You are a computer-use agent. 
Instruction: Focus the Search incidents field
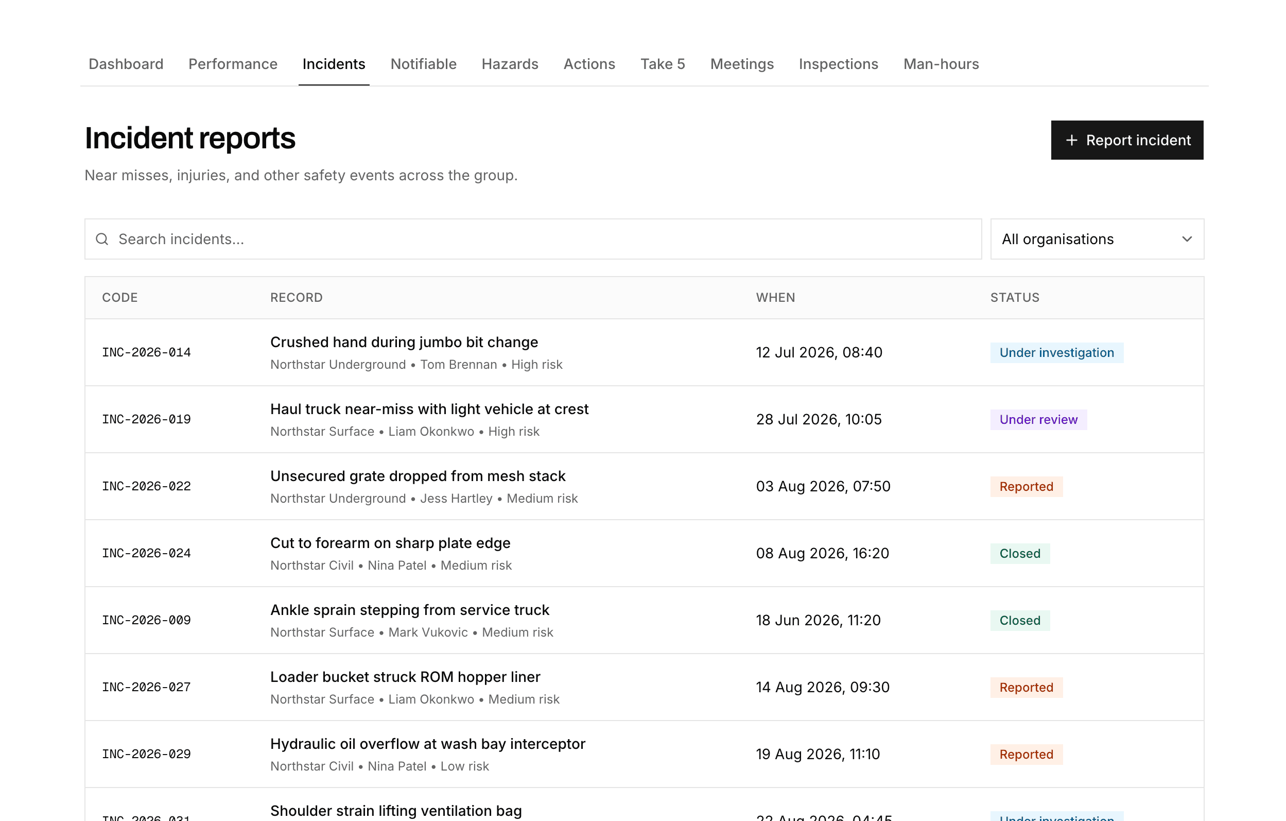pos(533,239)
